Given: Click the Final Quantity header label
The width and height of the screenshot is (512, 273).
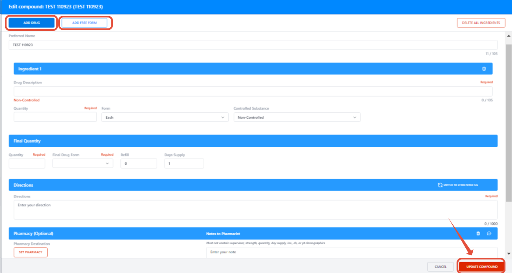Looking at the screenshot, I should (x=27, y=141).
